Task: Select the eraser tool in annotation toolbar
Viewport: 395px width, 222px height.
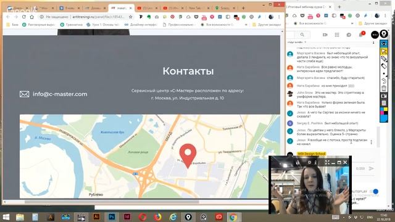Action: 384,66
